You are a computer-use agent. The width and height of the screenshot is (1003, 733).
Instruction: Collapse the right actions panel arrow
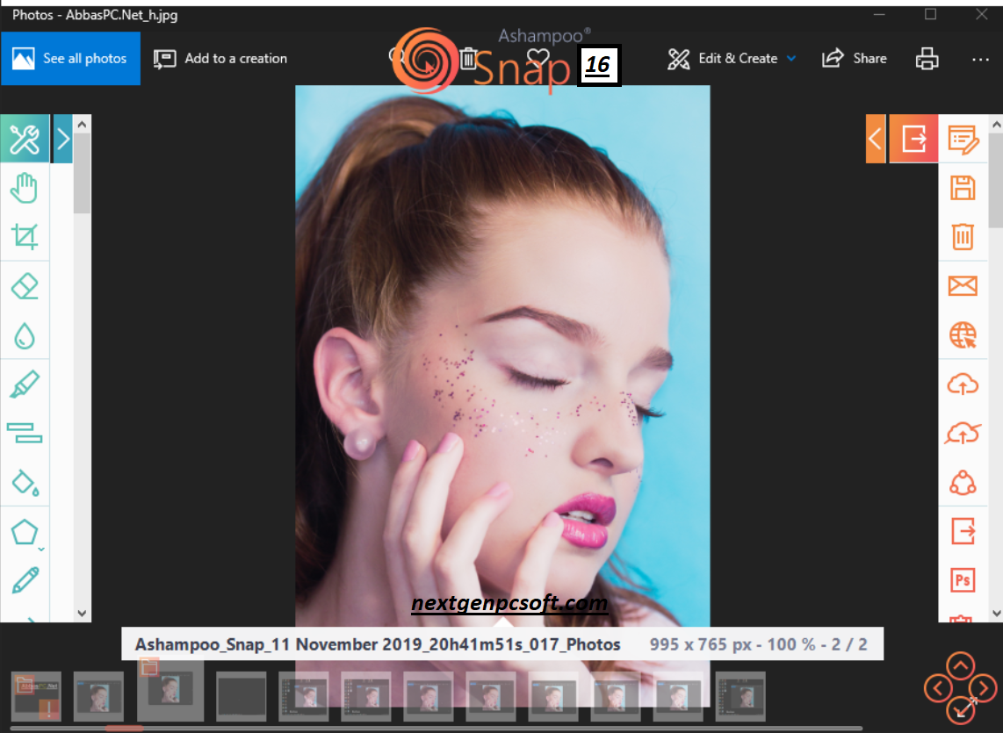click(x=875, y=139)
